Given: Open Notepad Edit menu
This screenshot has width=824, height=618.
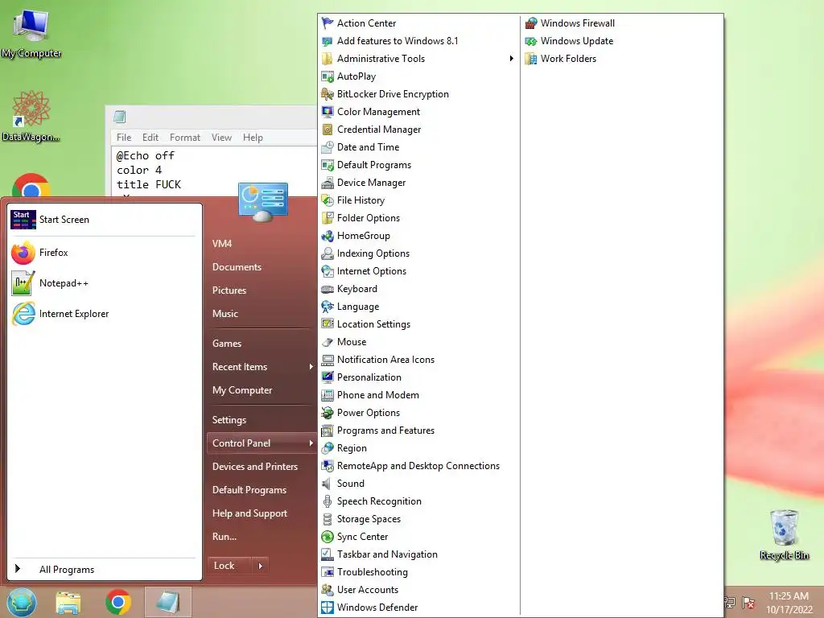Looking at the screenshot, I should (150, 138).
